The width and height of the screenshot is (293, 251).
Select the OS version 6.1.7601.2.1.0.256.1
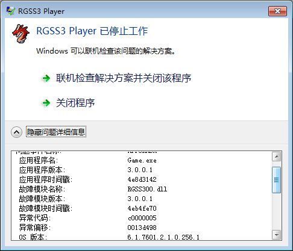click(163, 237)
